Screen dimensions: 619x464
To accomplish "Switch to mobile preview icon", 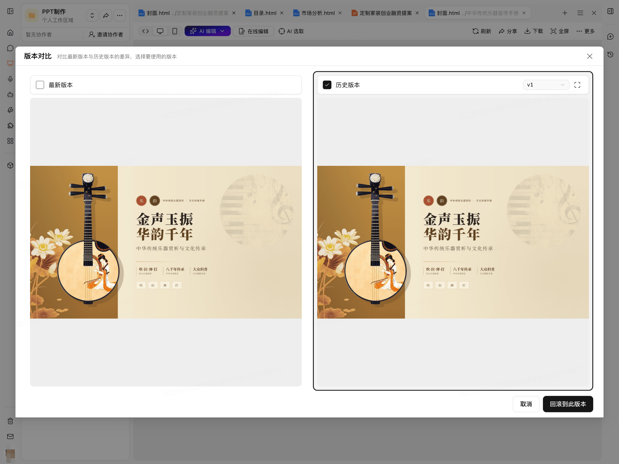I will 175,31.
